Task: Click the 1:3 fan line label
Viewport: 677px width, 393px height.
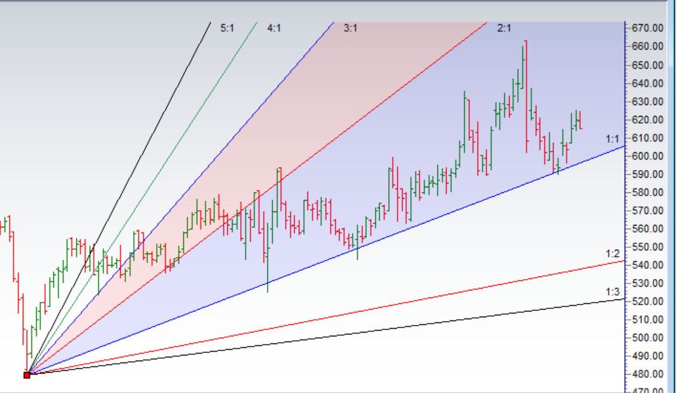Action: (612, 292)
